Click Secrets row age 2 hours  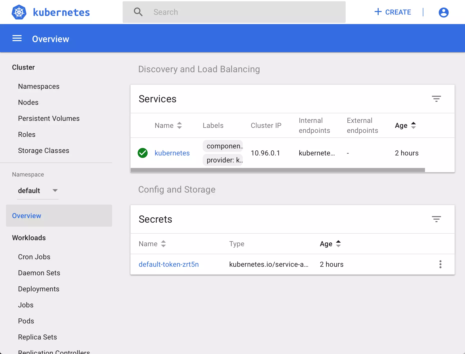pos(332,264)
